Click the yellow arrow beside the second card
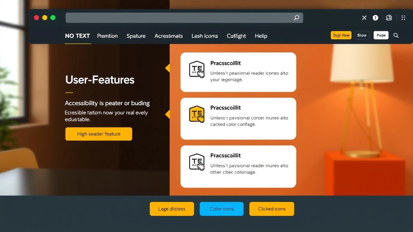This screenshot has width=413, height=232. click(168, 114)
